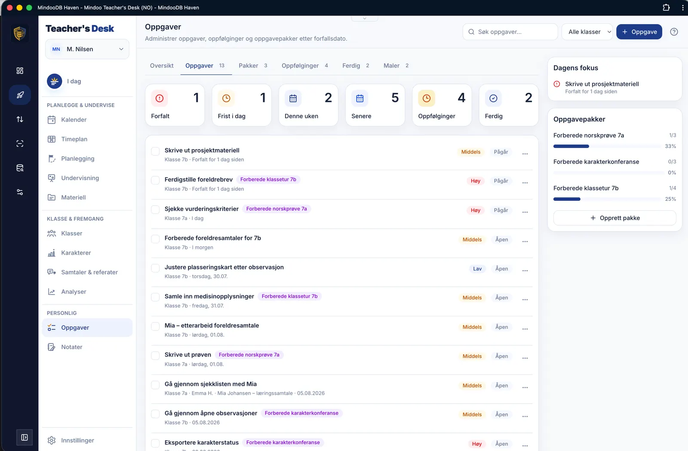688x451 pixels.
Task: Open options menu for Sjekke vurderingskriterier
Action: [525, 212]
